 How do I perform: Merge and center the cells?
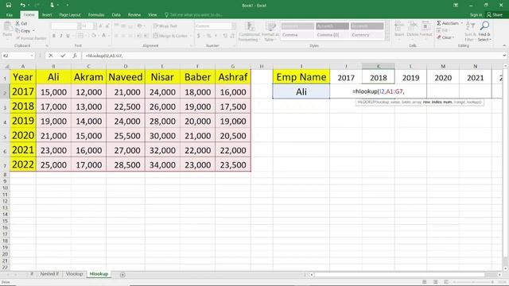[x=169, y=36]
